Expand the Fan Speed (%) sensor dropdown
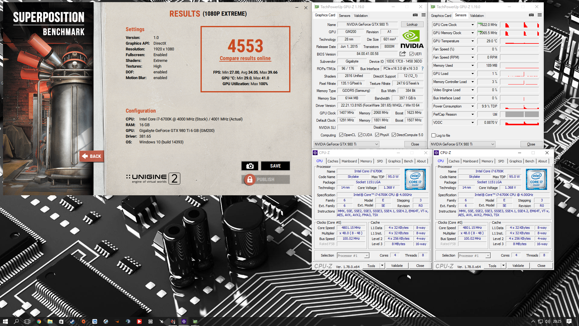The height and width of the screenshot is (326, 579). pos(473,49)
